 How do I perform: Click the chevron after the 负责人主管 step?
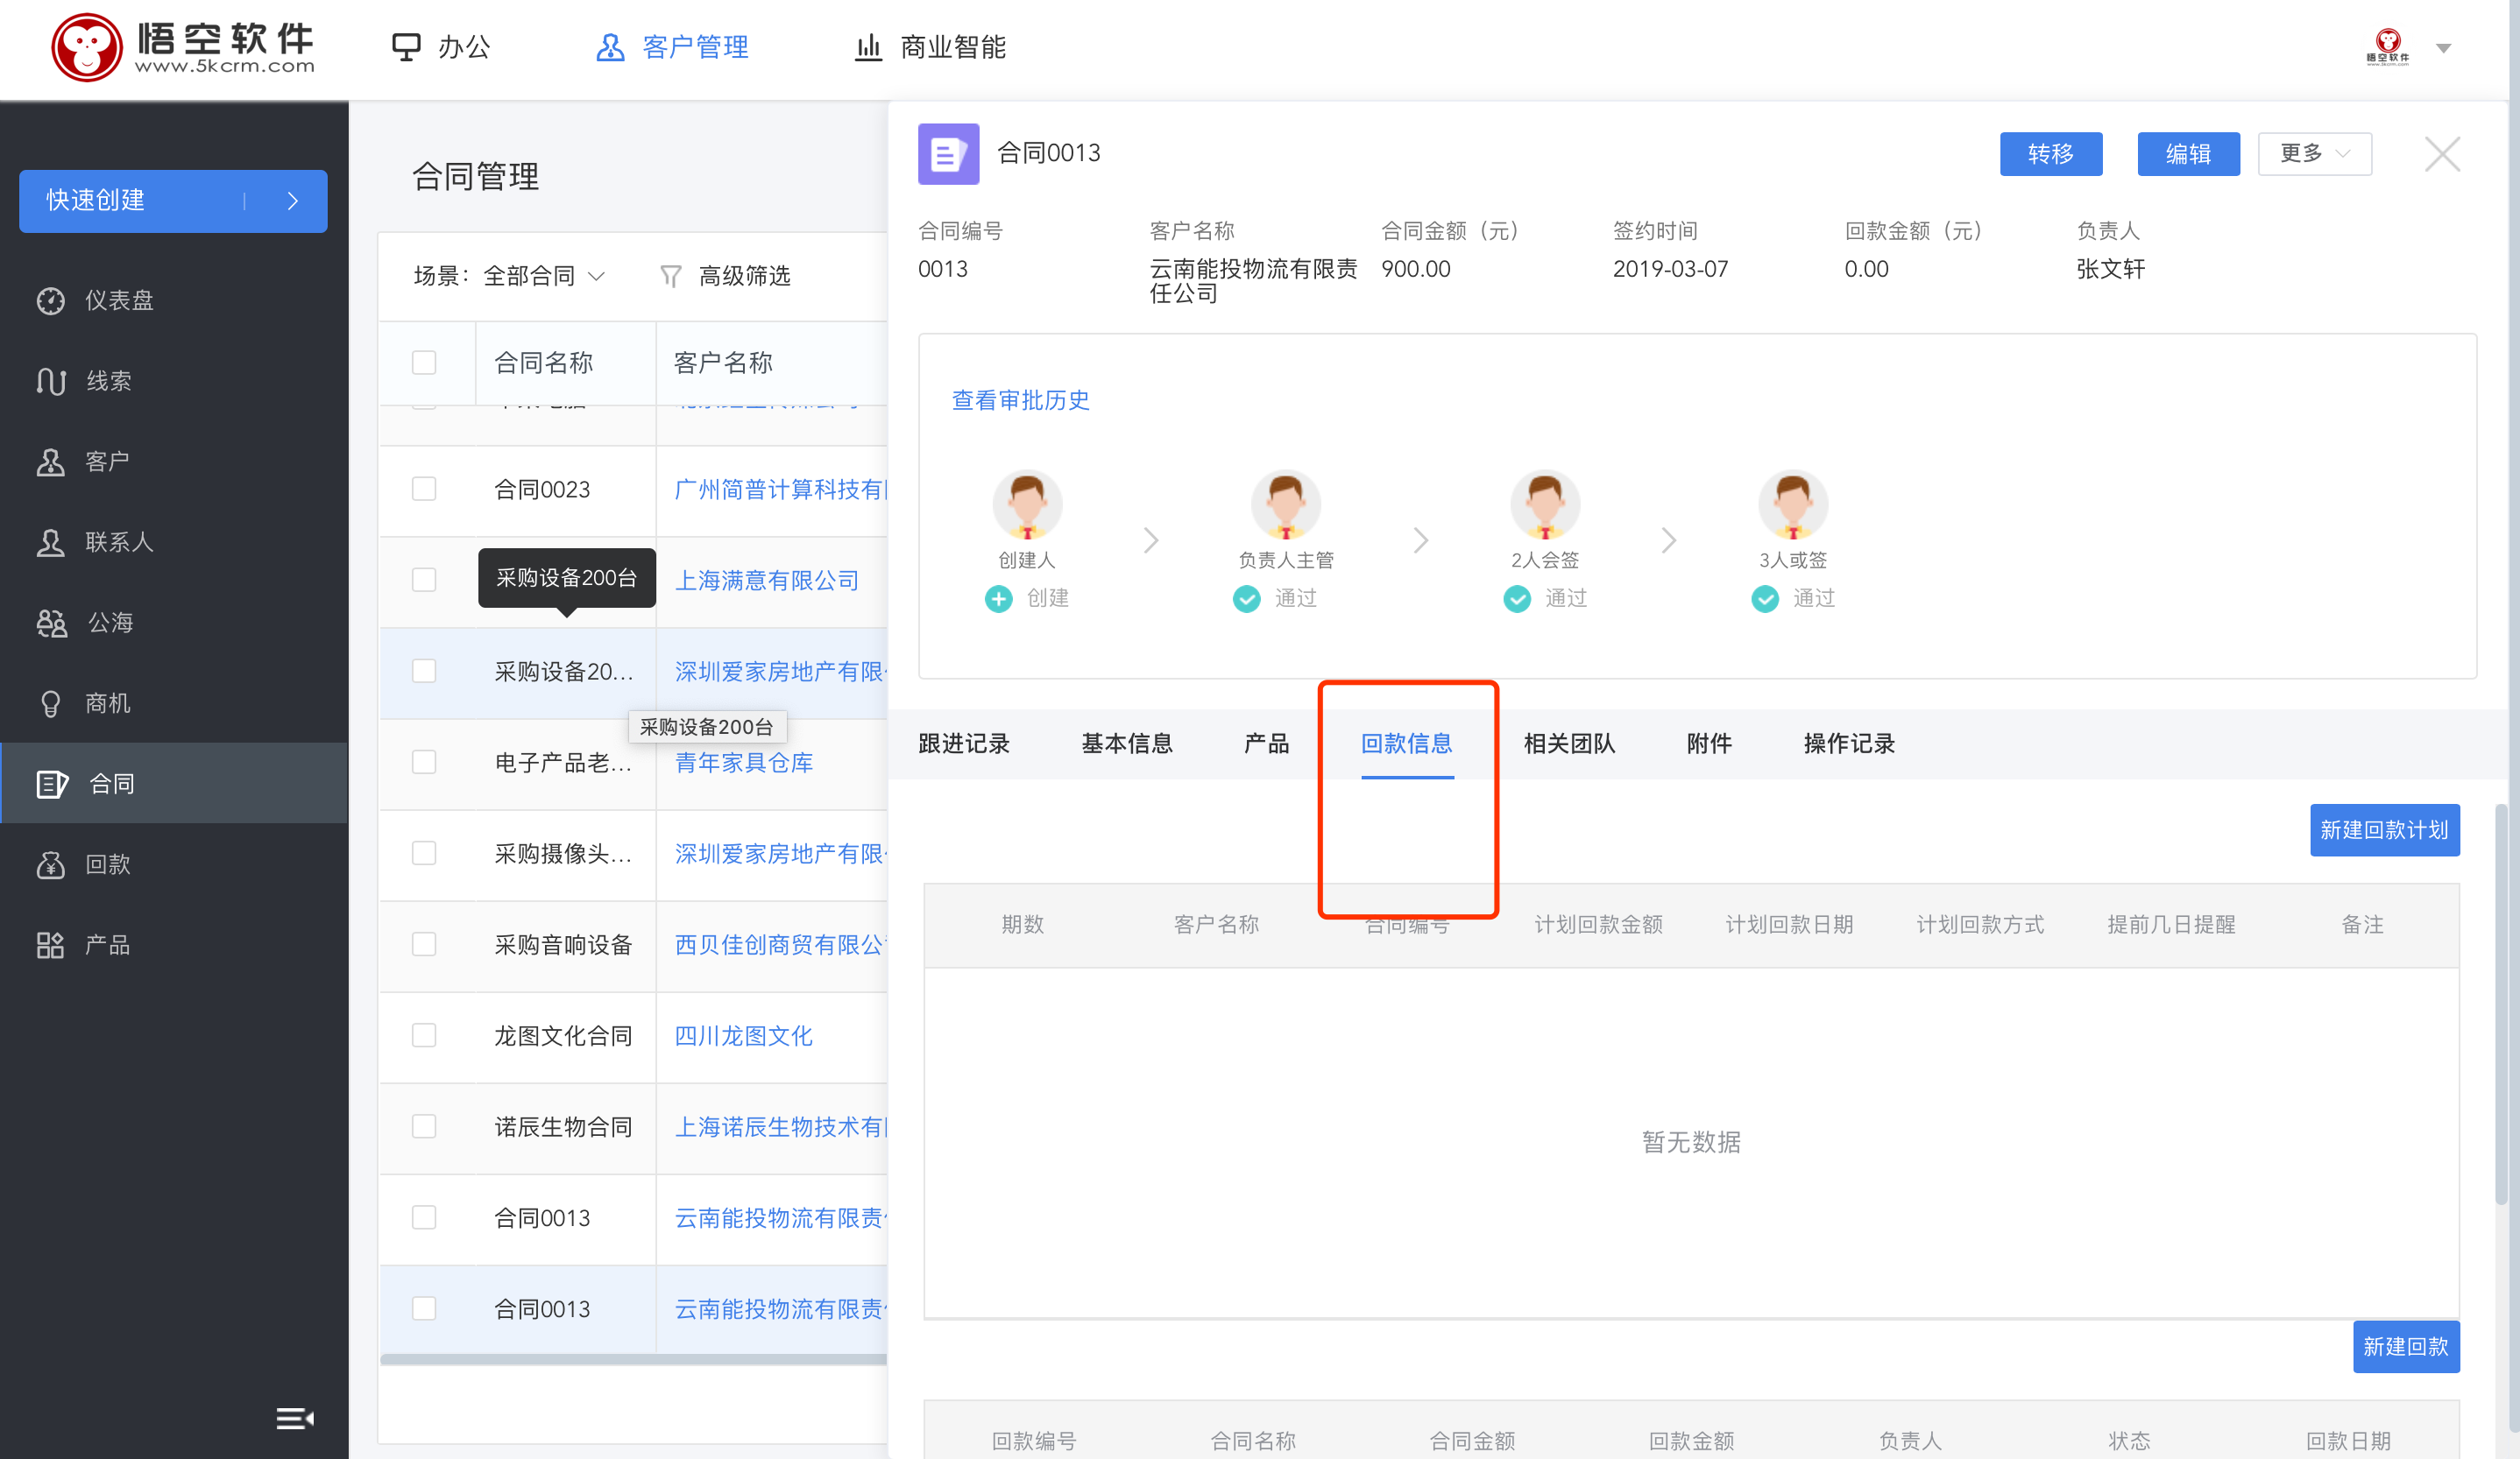click(x=1421, y=540)
